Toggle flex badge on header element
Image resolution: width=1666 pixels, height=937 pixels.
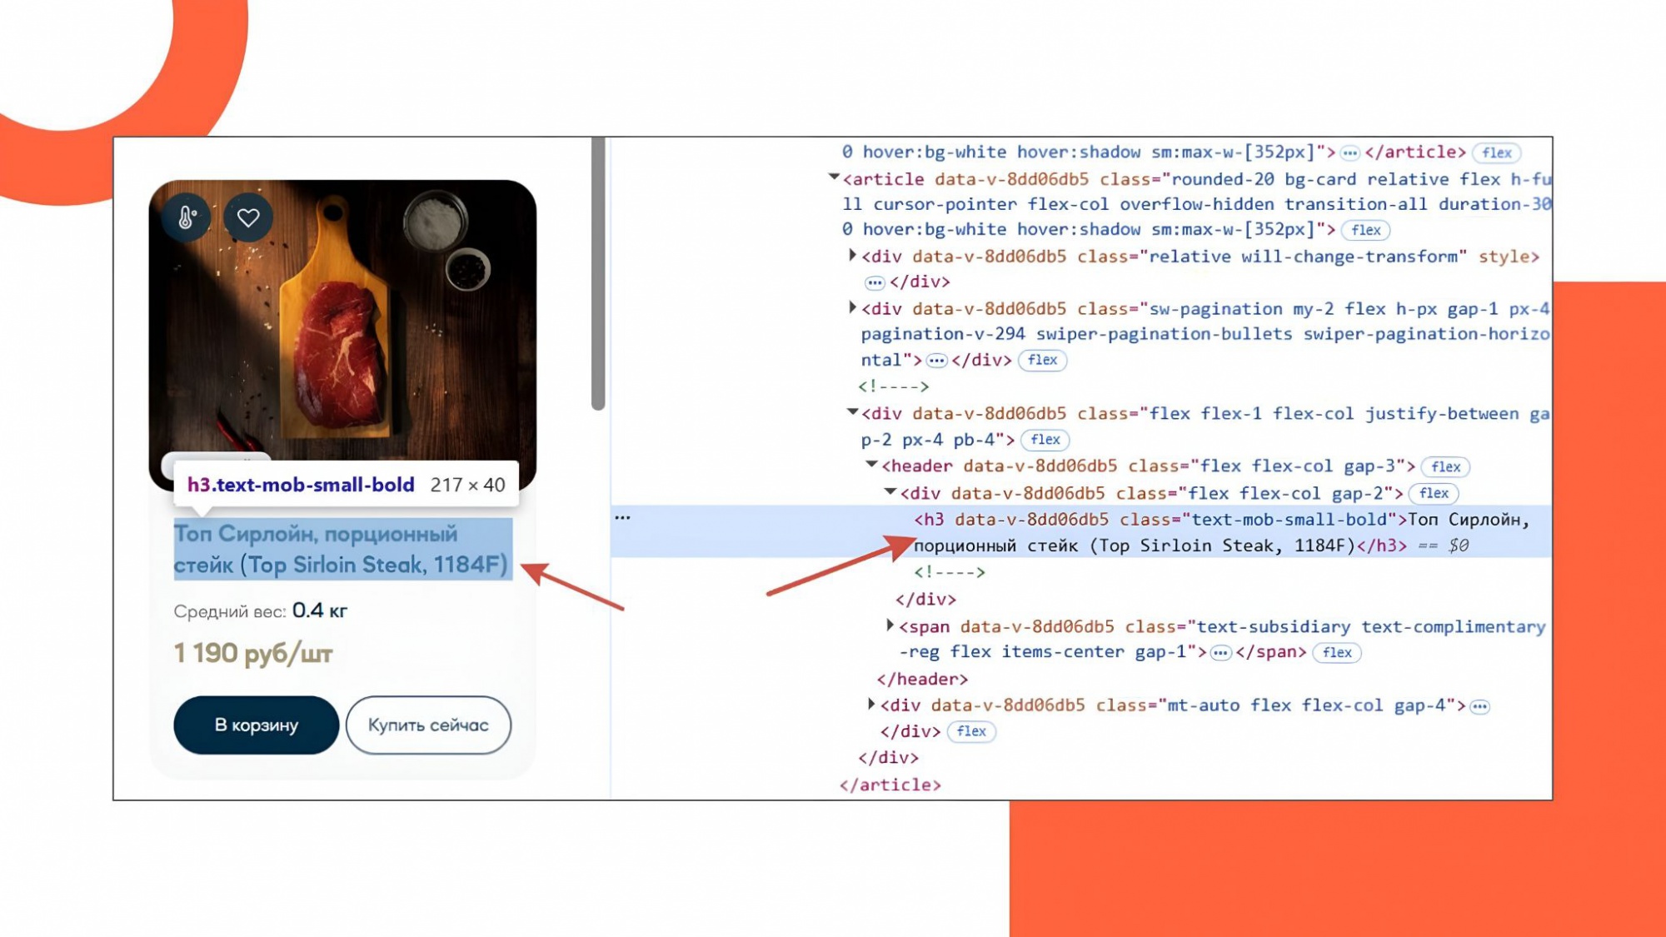(x=1445, y=467)
